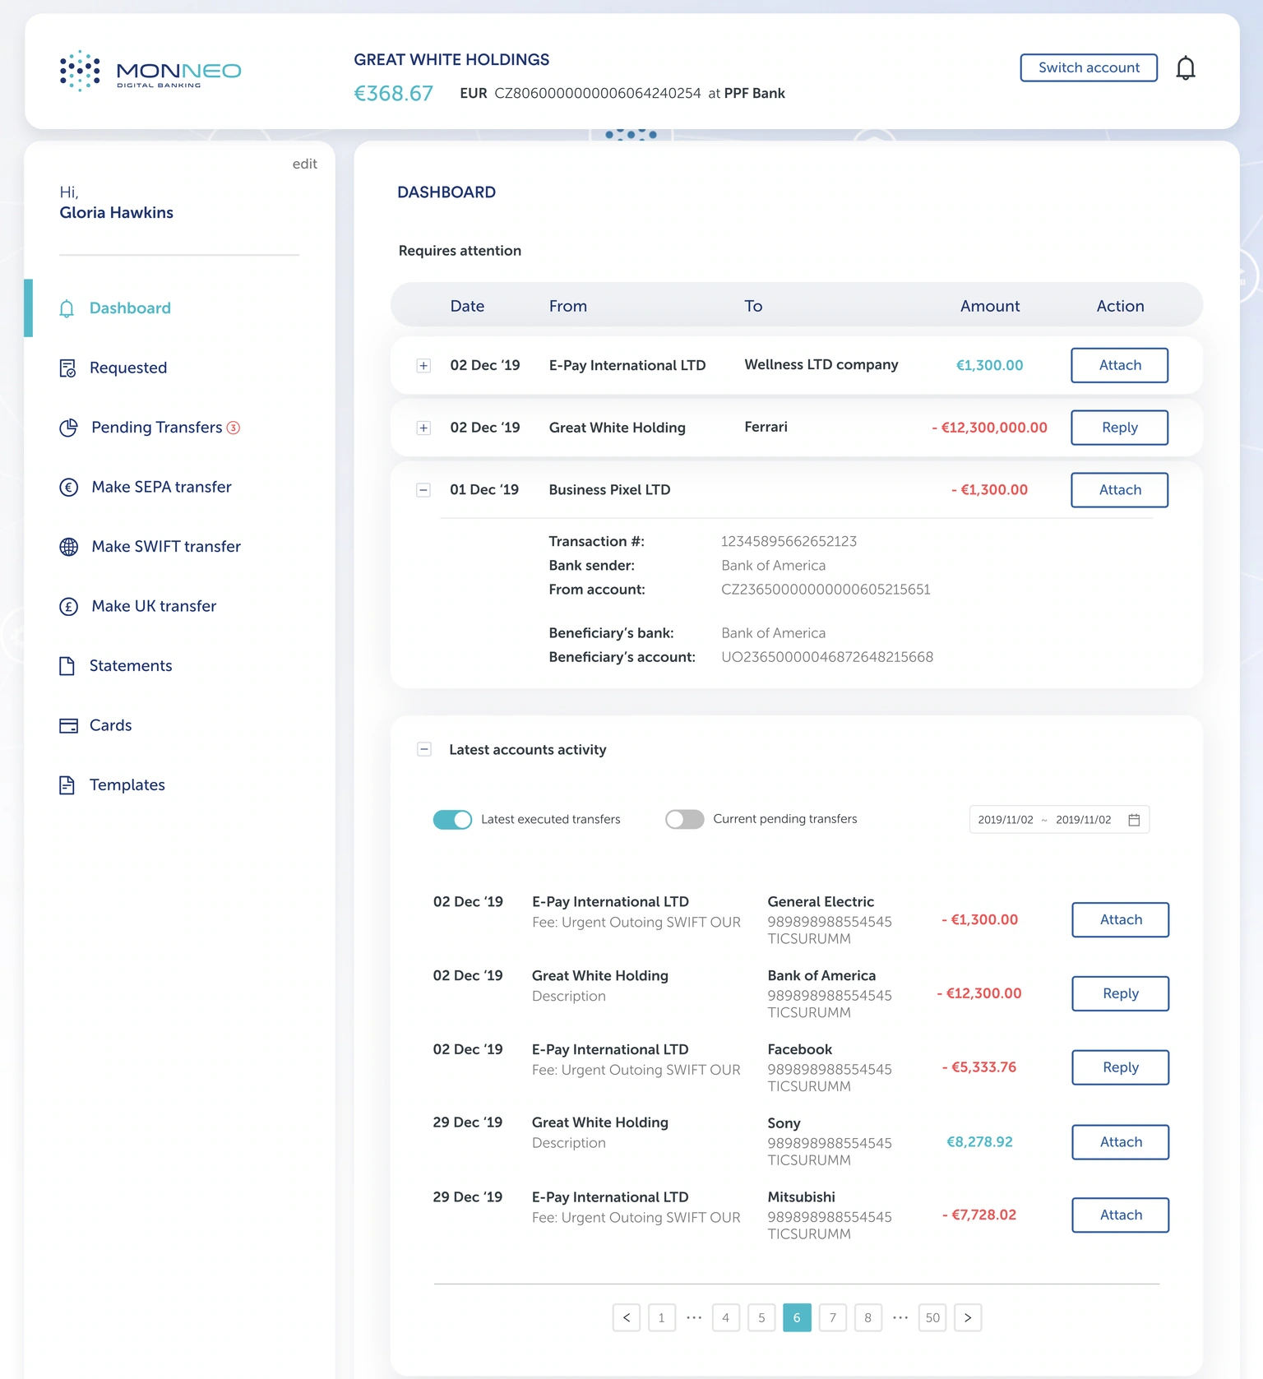The image size is (1263, 1379).
Task: Click the Requested document icon
Action: [68, 368]
